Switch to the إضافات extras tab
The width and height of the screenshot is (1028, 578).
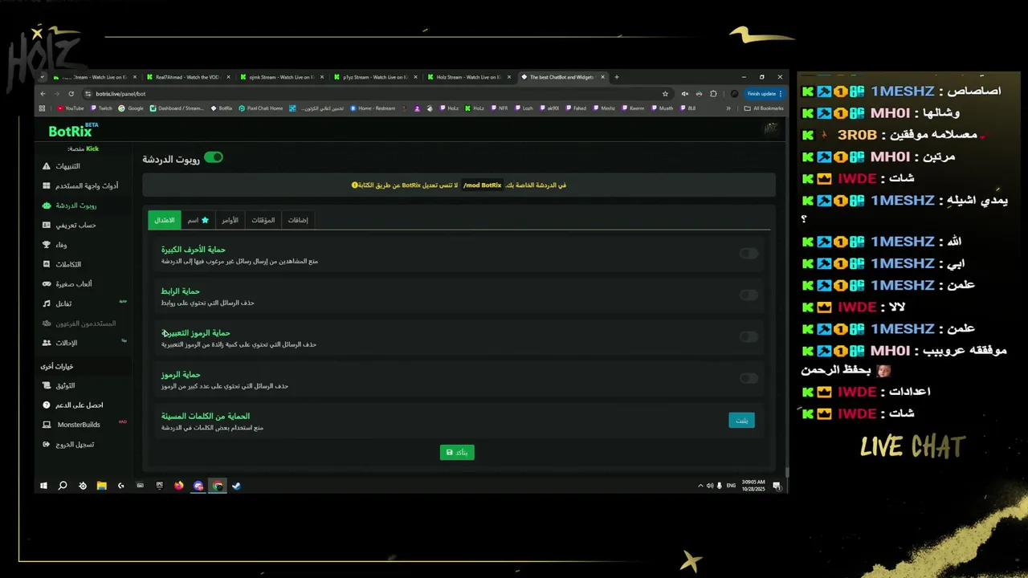click(298, 220)
